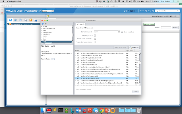The height and width of the screenshot is (114, 182).
Task: Click the string return type link
Action: point(53,59)
